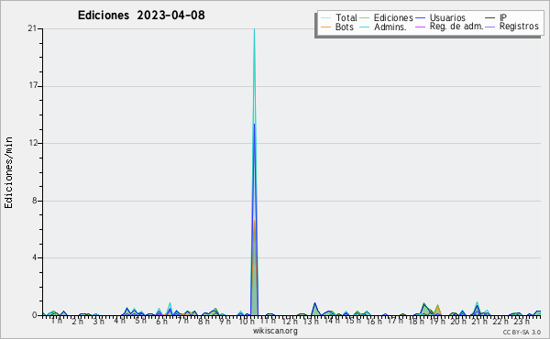Click the '10 h' x-axis label

(x=247, y=321)
